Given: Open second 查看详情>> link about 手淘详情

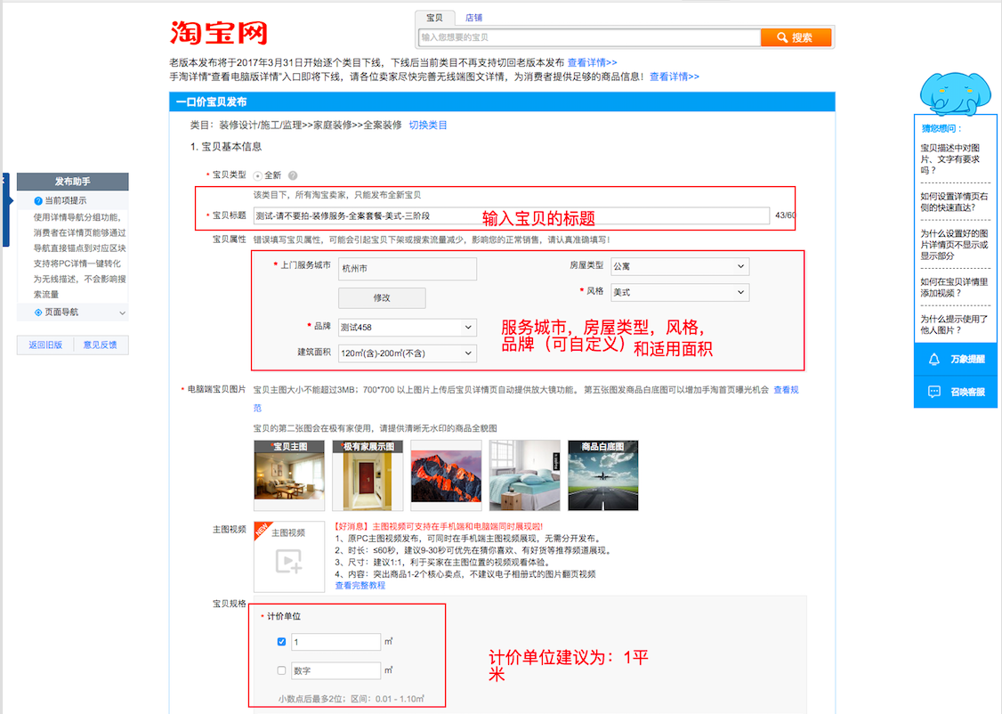Looking at the screenshot, I should click(675, 77).
